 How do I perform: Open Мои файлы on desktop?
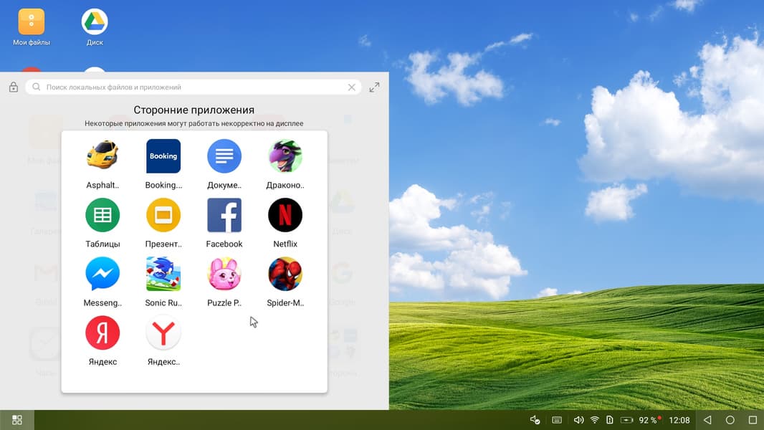coord(32,27)
